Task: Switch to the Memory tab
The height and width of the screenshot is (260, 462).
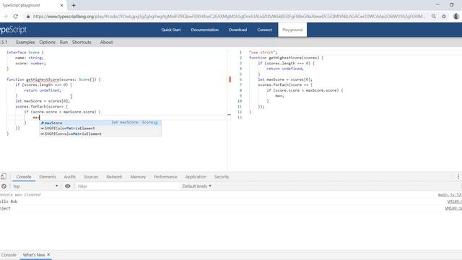Action: (x=138, y=176)
